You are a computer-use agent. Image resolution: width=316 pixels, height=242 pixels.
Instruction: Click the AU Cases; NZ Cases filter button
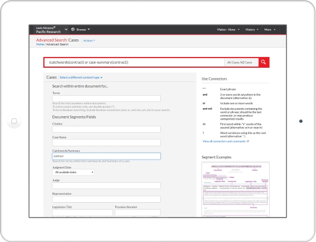point(241,63)
